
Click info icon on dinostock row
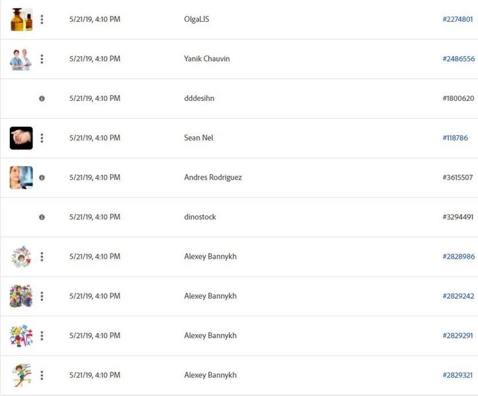pyautogui.click(x=42, y=217)
